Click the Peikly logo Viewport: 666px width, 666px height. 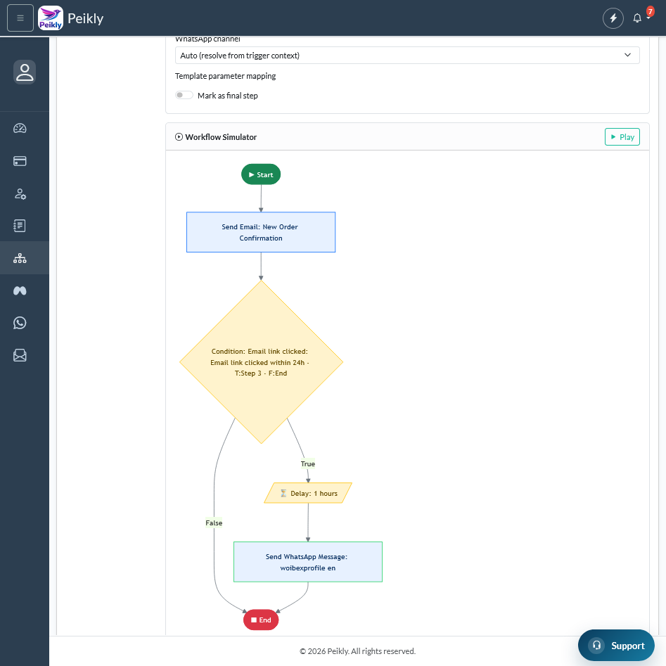tap(51, 18)
